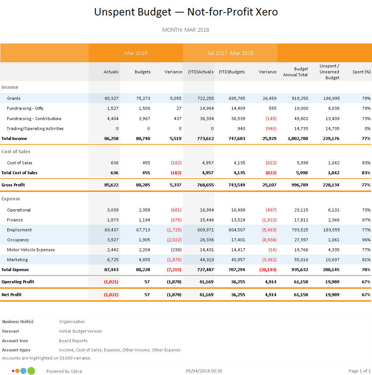The height and width of the screenshot is (375, 372).
Task: Select Net Profit YTD actuals 41,169
Action: pyautogui.click(x=206, y=295)
